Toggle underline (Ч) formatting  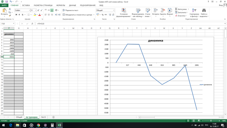[x=22, y=15]
